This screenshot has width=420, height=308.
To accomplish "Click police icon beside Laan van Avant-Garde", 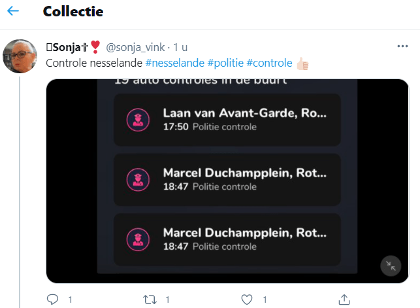I will click(138, 120).
